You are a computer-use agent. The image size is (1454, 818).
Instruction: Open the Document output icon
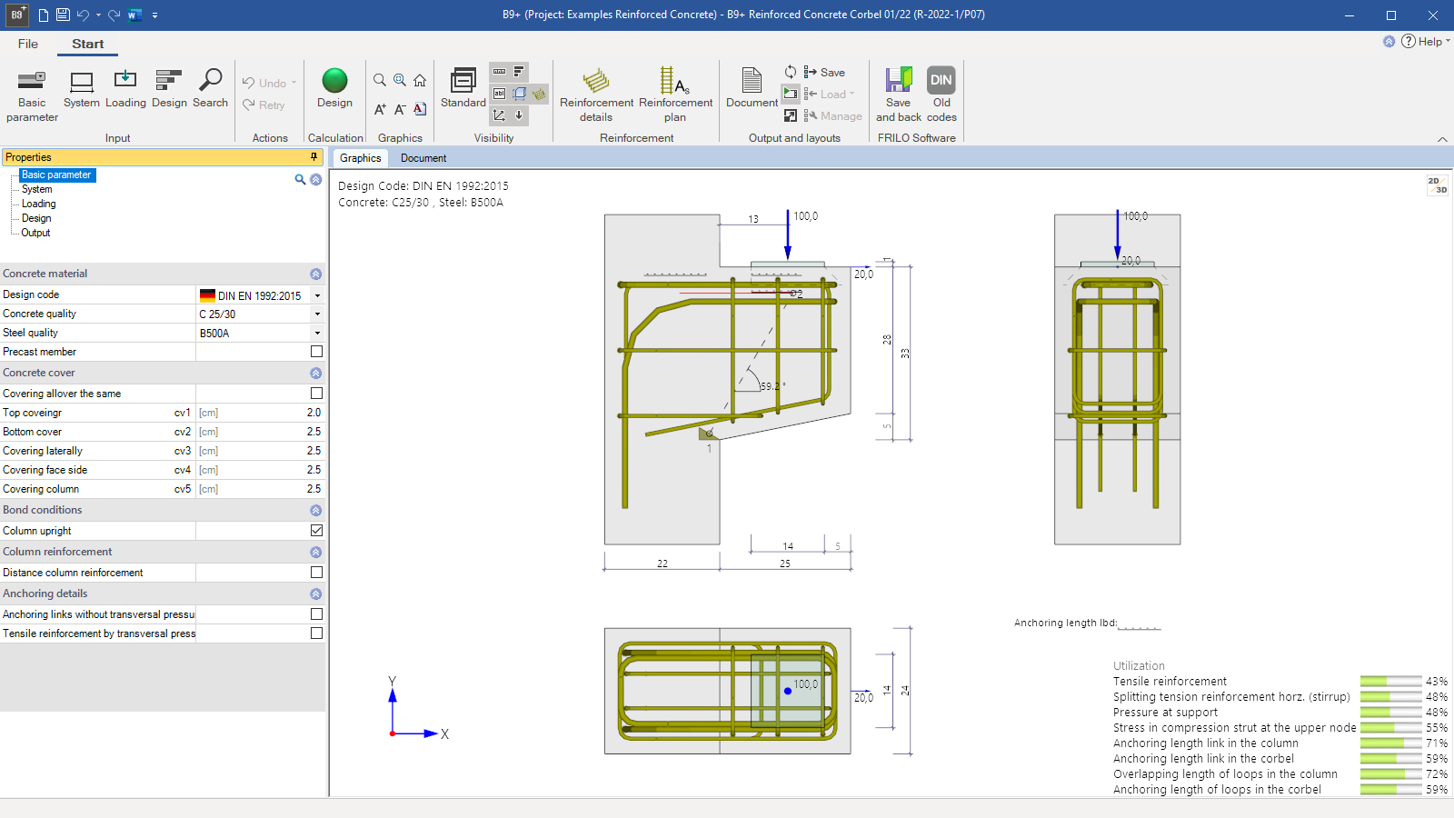752,88
